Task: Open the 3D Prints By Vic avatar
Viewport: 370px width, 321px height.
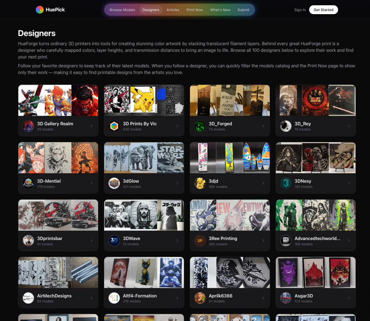Action: click(x=114, y=126)
